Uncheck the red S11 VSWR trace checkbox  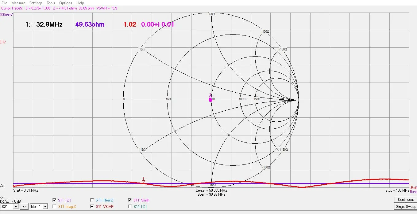point(92,207)
